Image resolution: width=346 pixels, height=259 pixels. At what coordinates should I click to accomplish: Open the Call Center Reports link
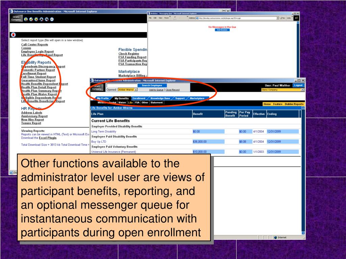pyautogui.click(x=34, y=45)
